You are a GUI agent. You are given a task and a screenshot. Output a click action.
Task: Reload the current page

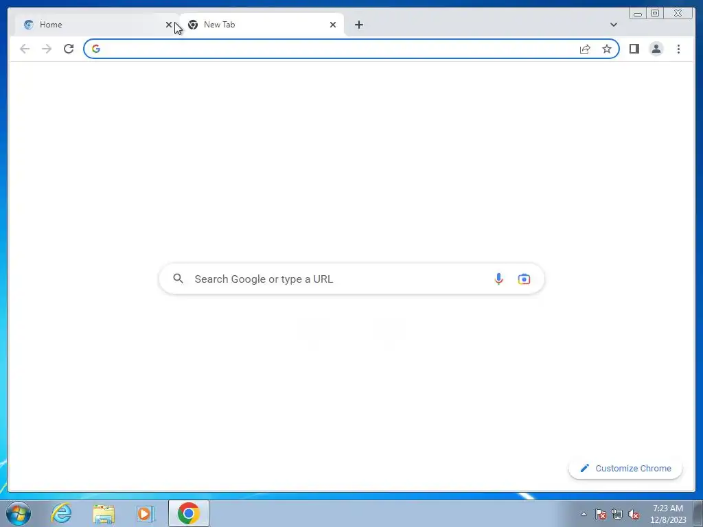pyautogui.click(x=69, y=49)
